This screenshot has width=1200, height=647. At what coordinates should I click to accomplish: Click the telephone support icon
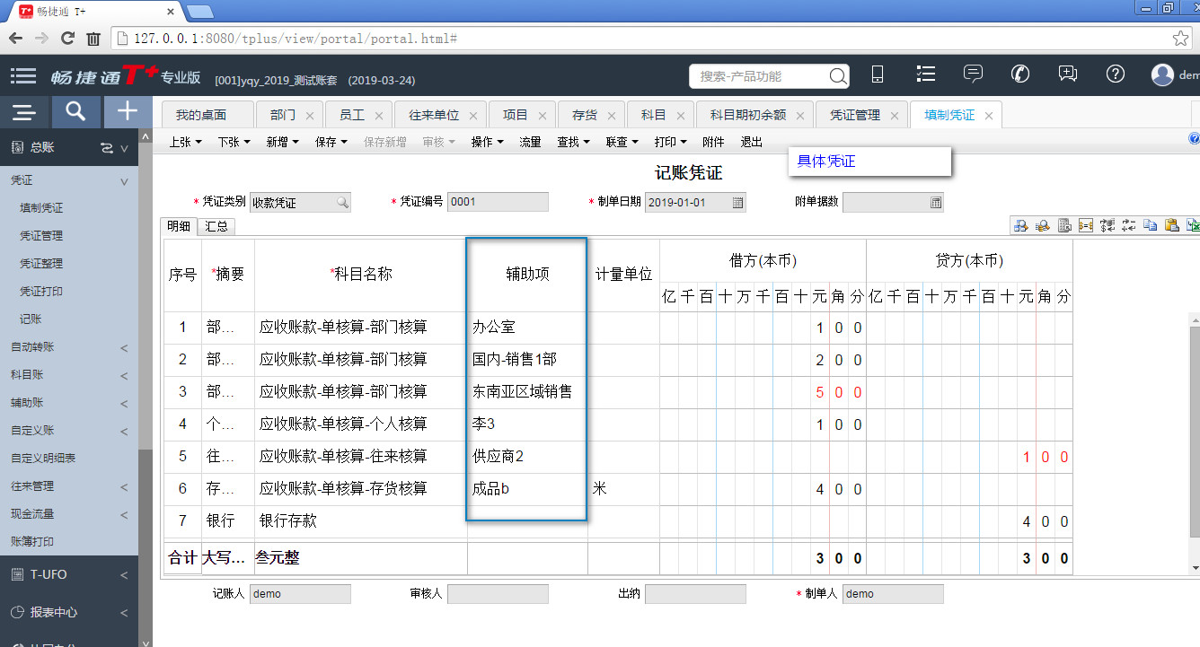click(x=1020, y=74)
